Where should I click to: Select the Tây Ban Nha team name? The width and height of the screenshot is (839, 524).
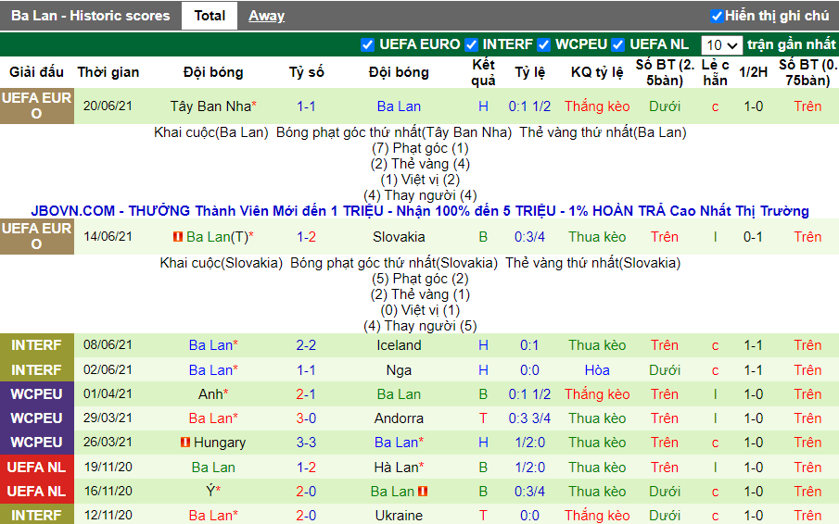click(210, 106)
